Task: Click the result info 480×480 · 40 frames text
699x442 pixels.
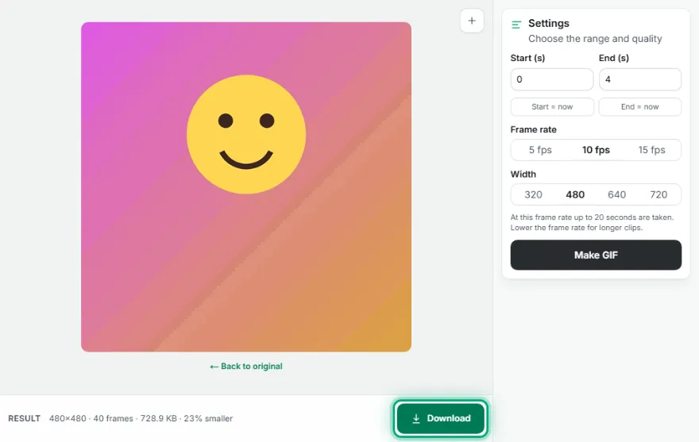Action: 141,418
